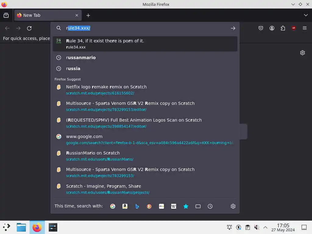
Task: Open REQUESTED/SPMV Full Best Animation Logos suggestion
Action: point(145,123)
